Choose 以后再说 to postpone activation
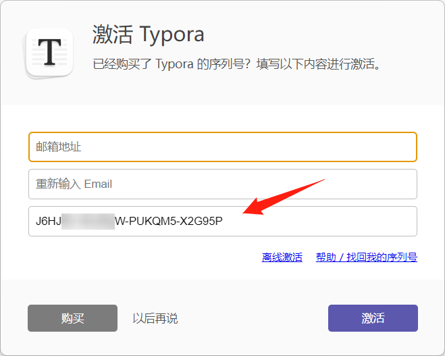Screen dimensions: 445x356 [155, 318]
